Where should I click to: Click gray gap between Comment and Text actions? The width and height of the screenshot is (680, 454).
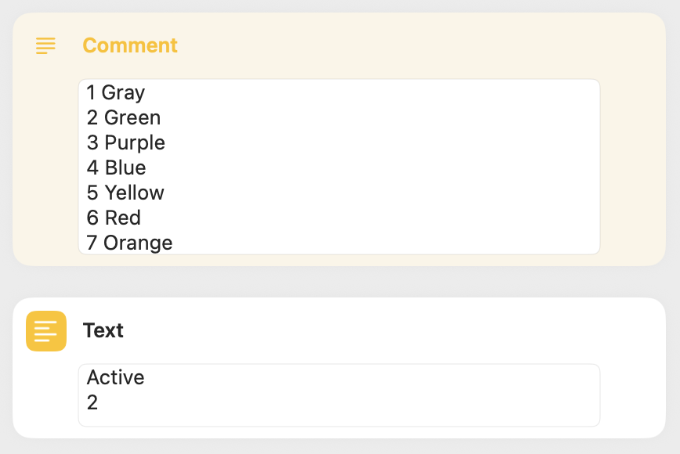pos(340,282)
